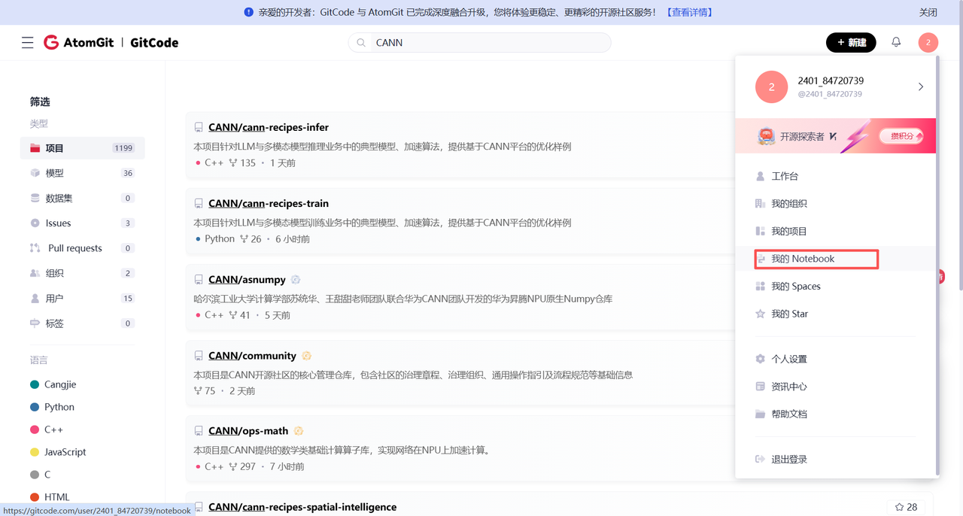Click username 2401_84720739 in dropdown
This screenshot has height=516, width=963.
(831, 81)
